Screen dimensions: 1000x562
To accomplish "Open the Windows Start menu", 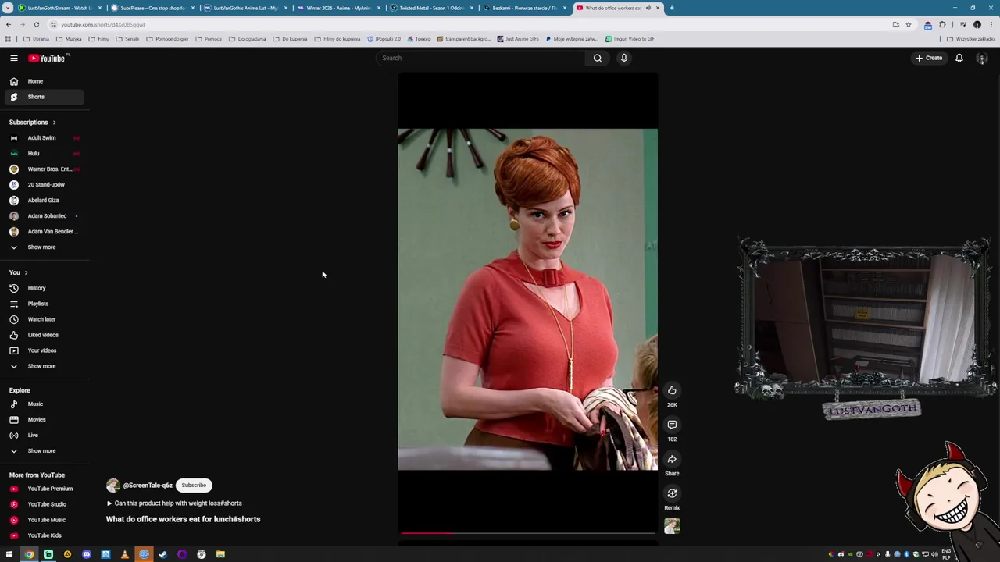I will pyautogui.click(x=9, y=554).
